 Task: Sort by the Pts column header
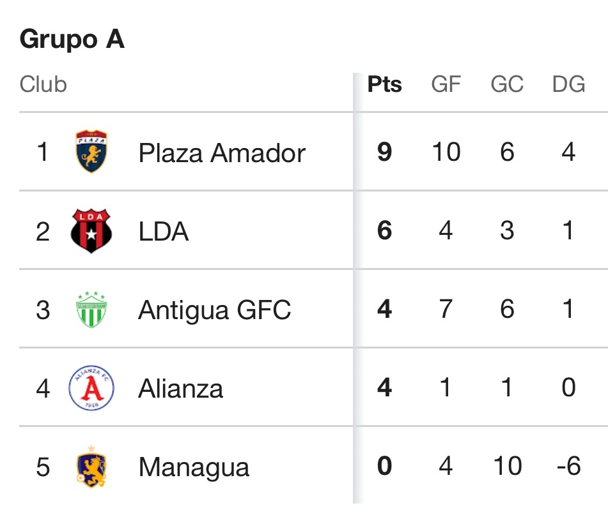(384, 84)
